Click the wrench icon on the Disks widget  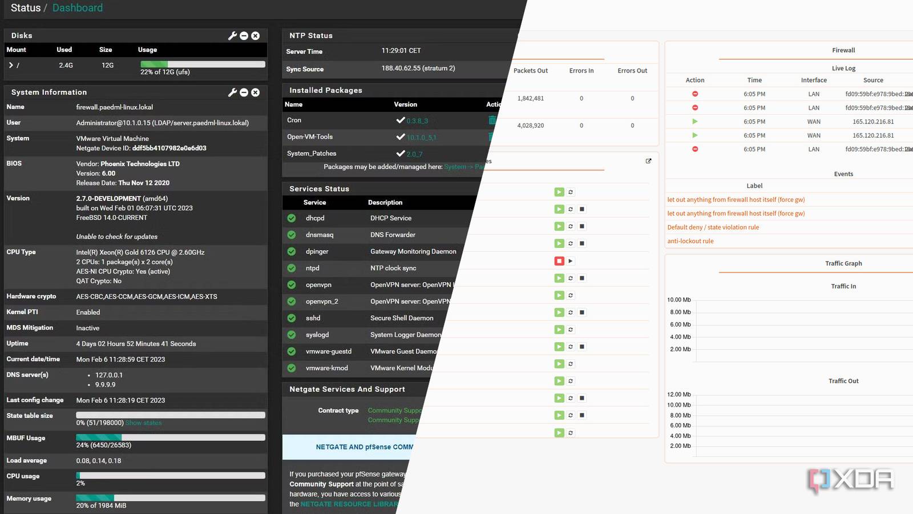point(232,35)
